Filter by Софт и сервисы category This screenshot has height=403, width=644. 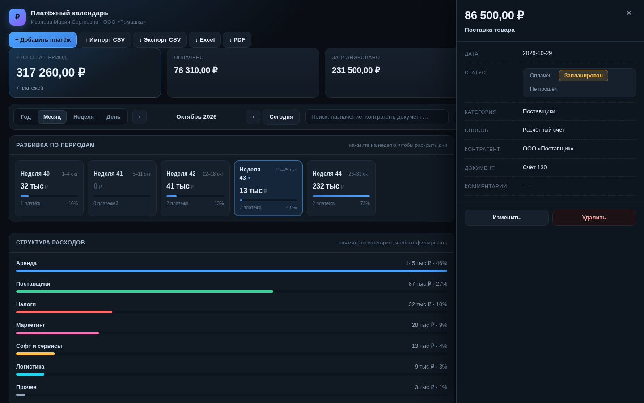point(232,349)
